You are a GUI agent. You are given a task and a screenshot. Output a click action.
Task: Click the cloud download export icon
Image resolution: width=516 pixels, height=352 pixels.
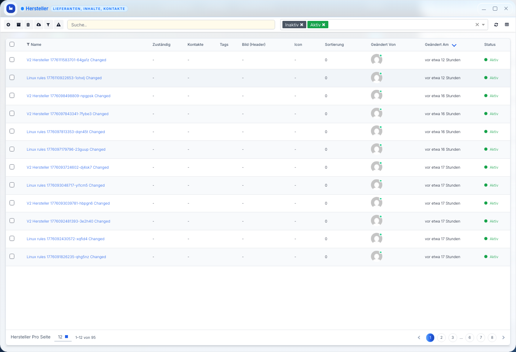pos(39,25)
